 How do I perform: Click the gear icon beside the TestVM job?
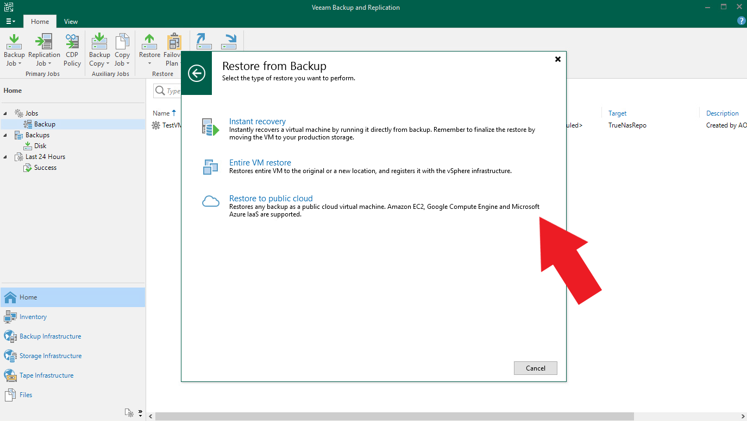(x=156, y=125)
